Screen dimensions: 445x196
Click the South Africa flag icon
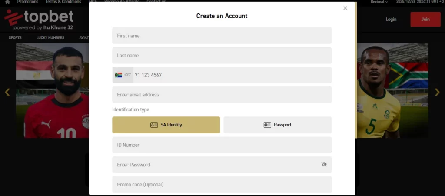[118, 75]
